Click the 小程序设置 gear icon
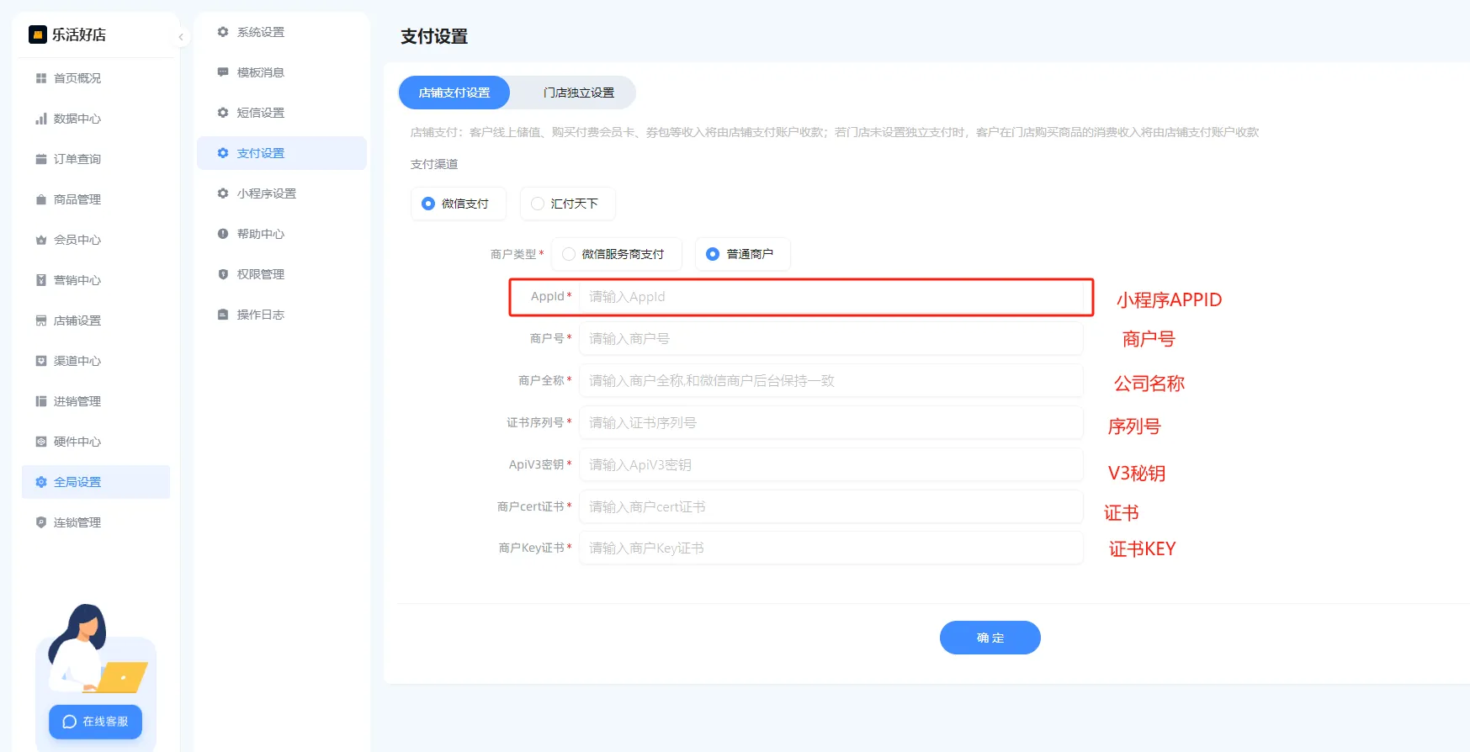This screenshot has height=752, width=1470. point(223,193)
